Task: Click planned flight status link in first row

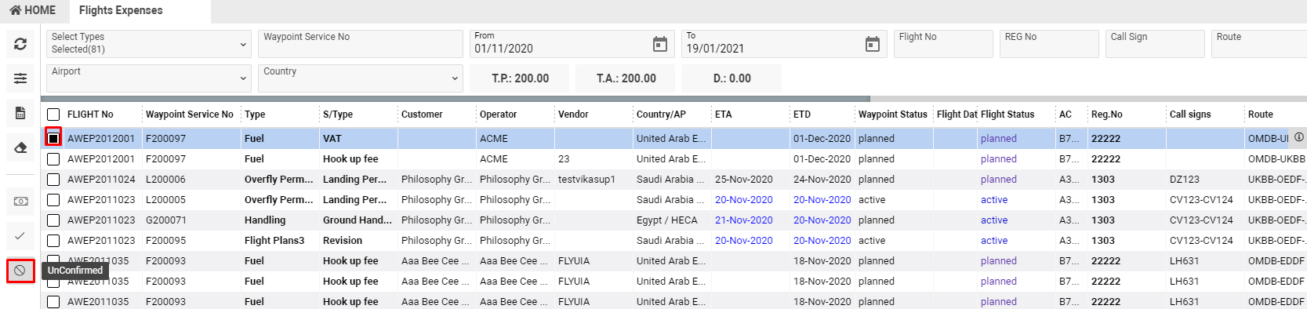Action: click(998, 139)
